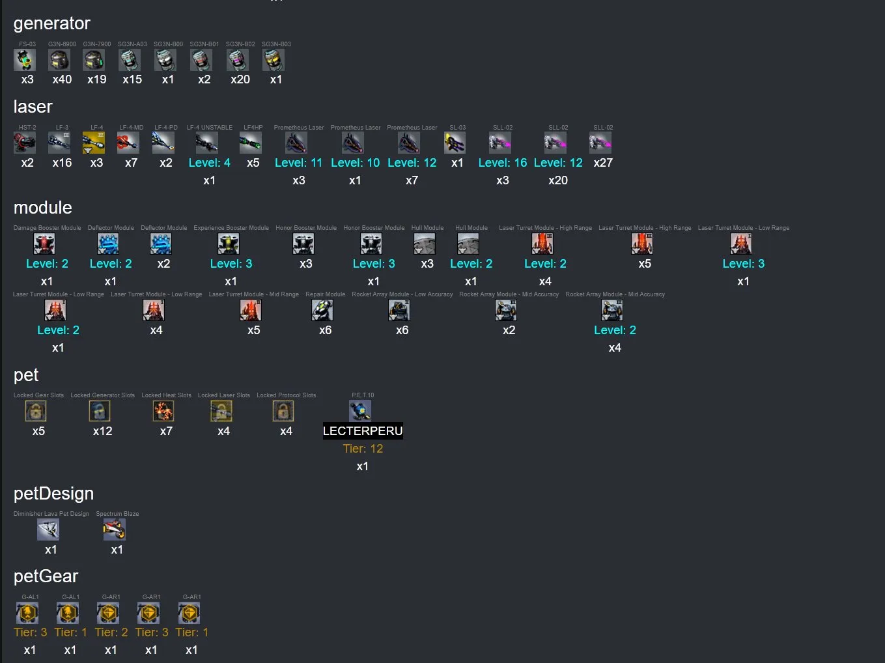Screen dimensions: 885x663
Task: Select the Spectrum Blaze pet design icon
Action: point(115,529)
